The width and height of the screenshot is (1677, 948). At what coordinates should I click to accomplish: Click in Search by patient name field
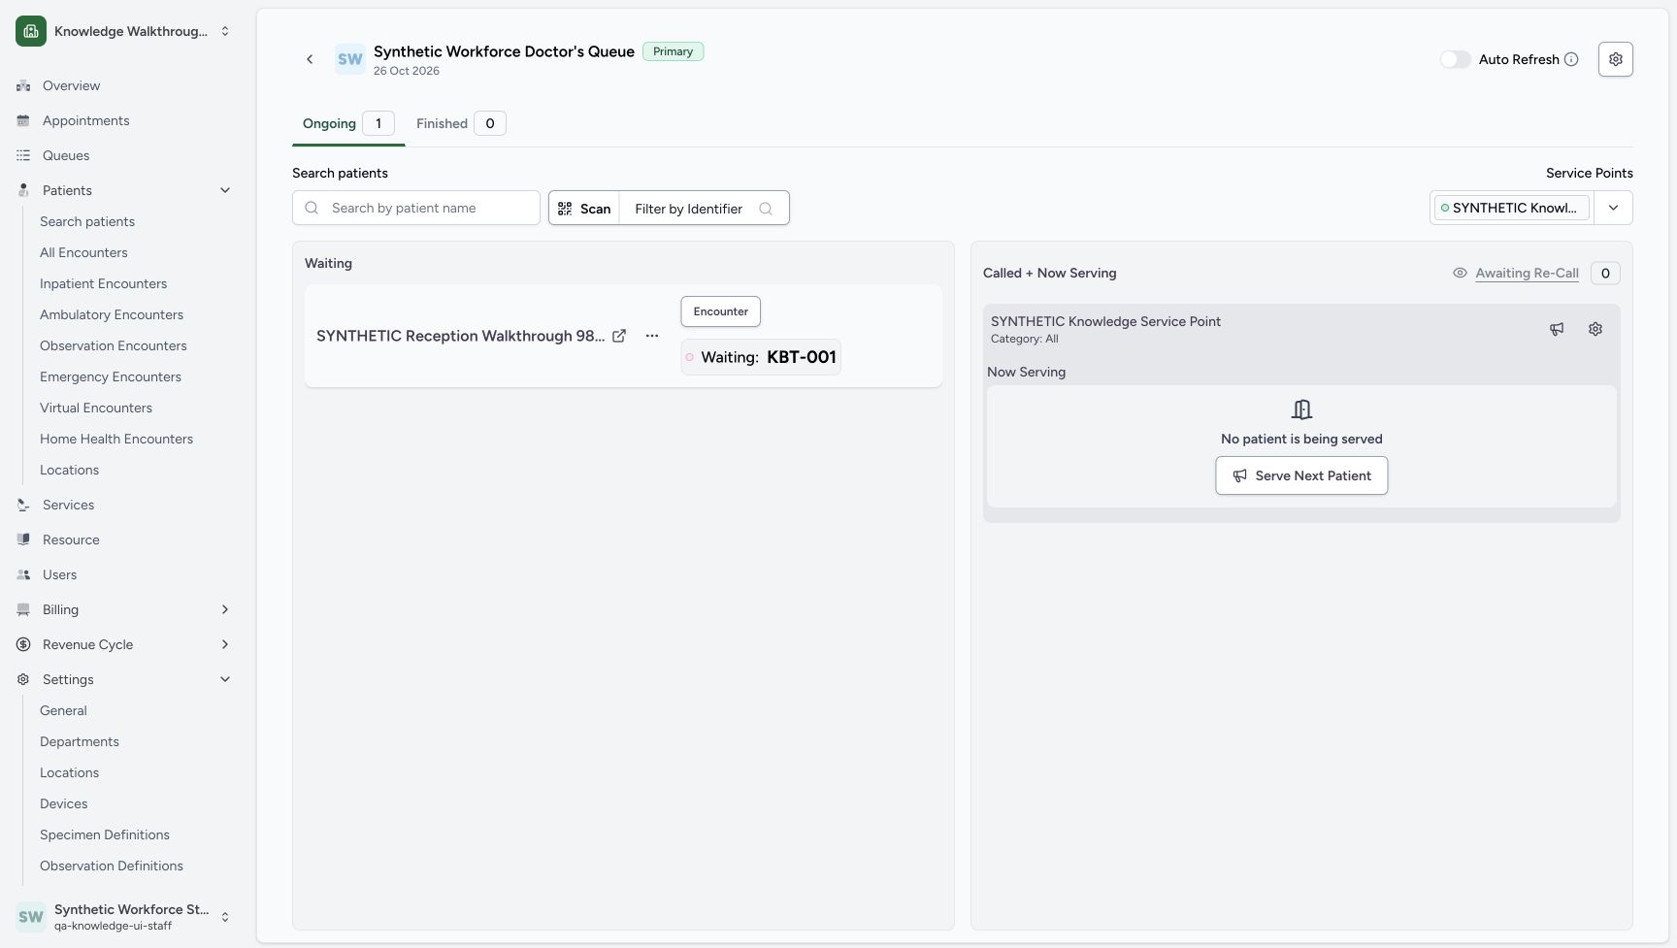click(x=416, y=208)
